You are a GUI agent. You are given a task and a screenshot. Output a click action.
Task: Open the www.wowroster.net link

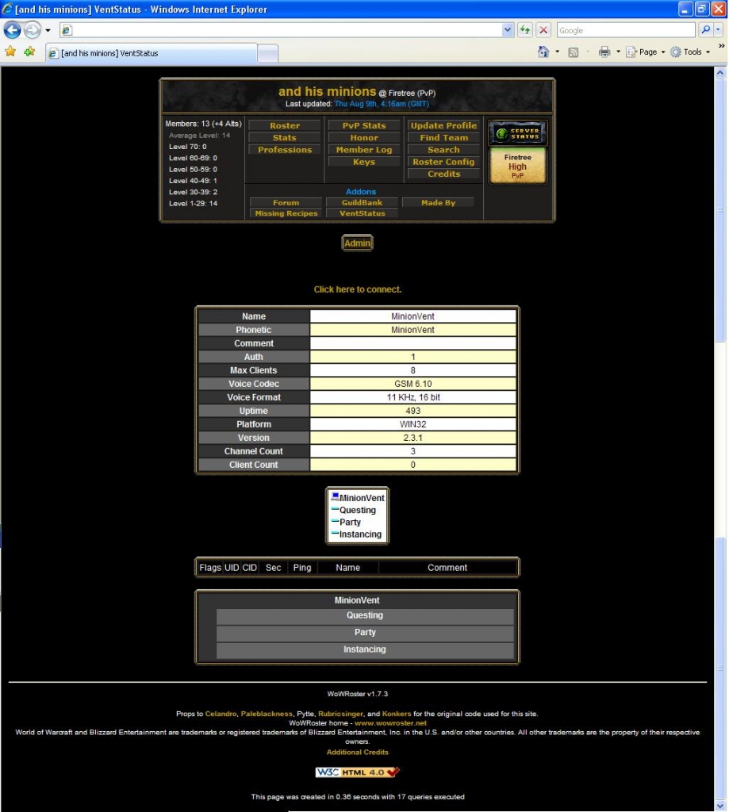click(390, 723)
